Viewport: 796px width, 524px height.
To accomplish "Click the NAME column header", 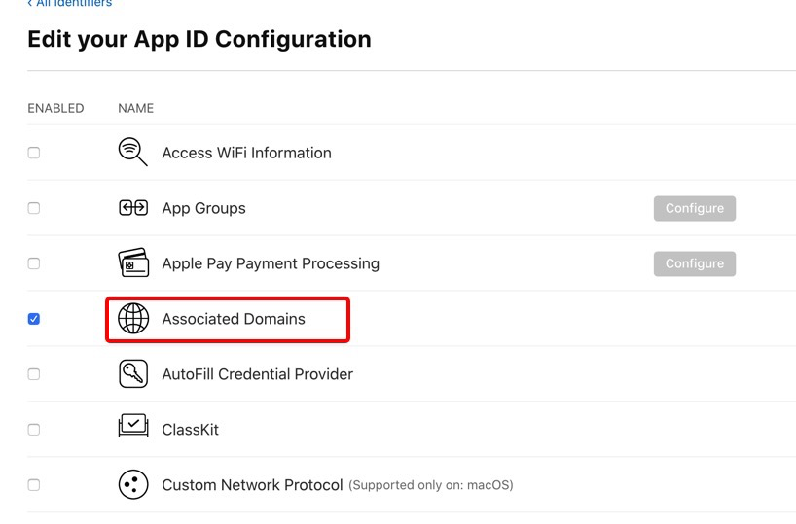I will coord(135,108).
